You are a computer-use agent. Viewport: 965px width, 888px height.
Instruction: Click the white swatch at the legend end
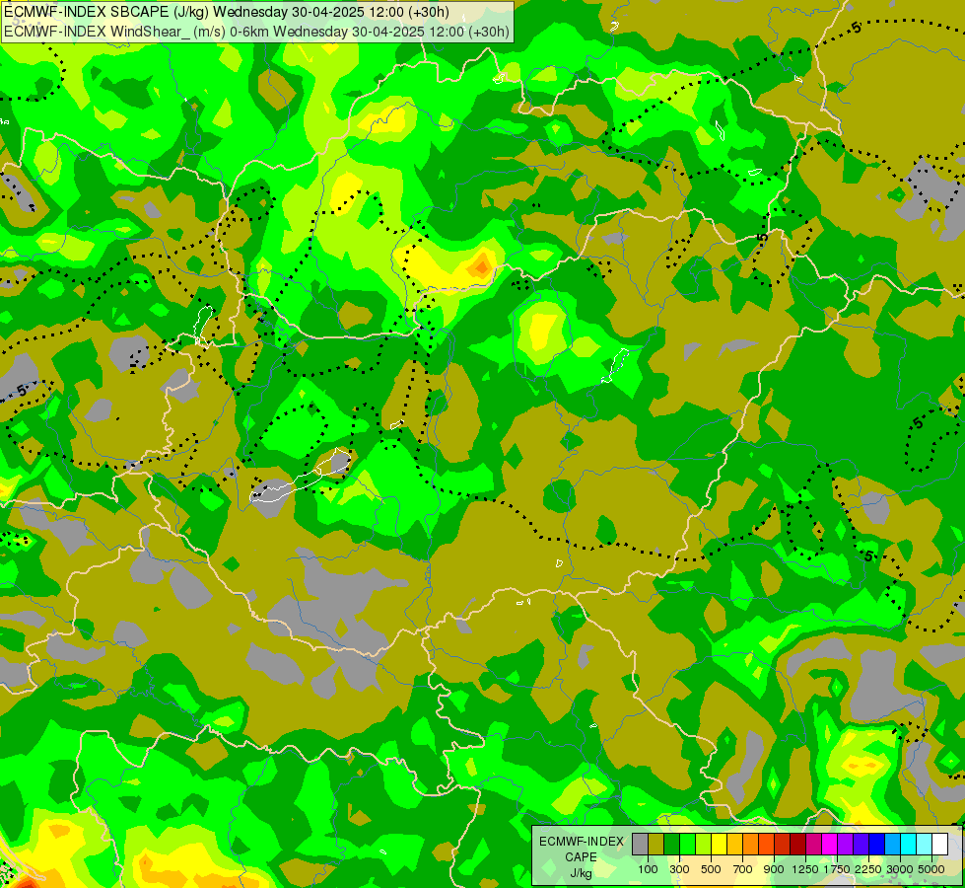[x=939, y=845]
